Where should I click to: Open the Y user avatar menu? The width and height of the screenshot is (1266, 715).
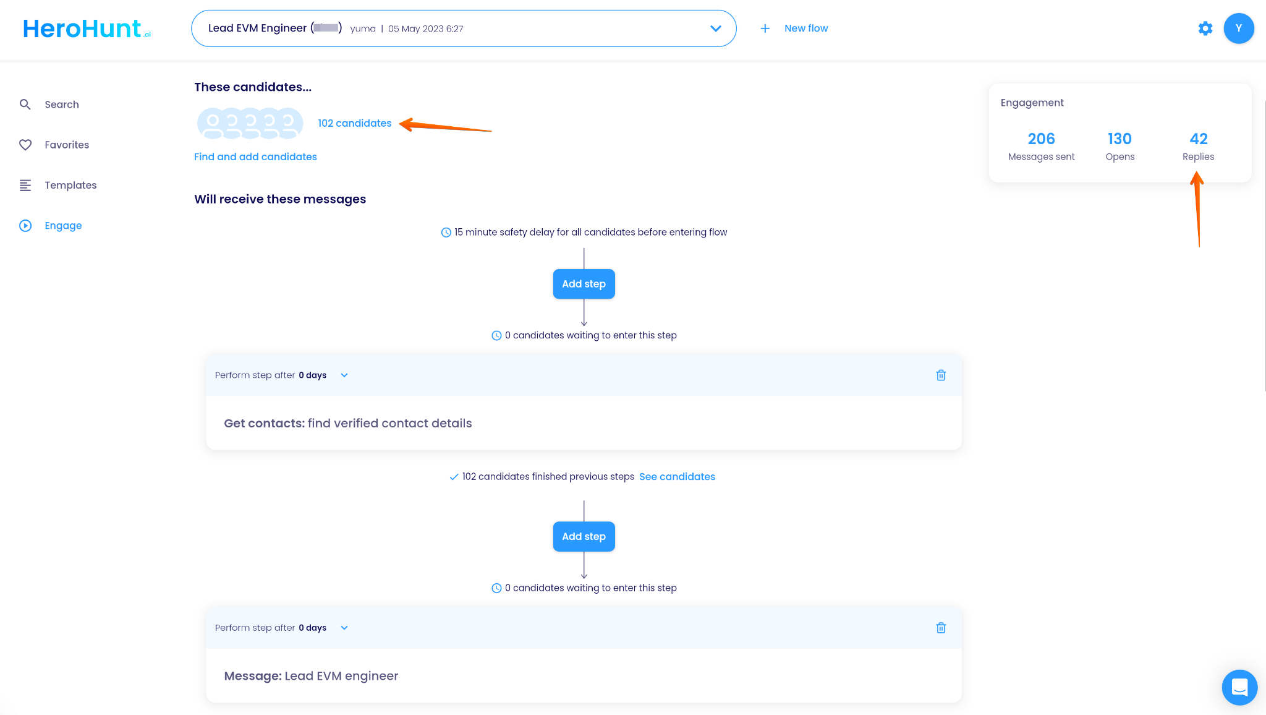[x=1238, y=28]
